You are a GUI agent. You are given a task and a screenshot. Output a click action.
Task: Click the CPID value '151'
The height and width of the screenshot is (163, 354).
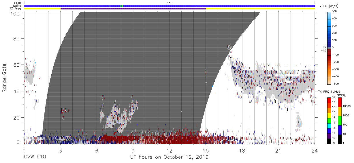tap(170, 3)
